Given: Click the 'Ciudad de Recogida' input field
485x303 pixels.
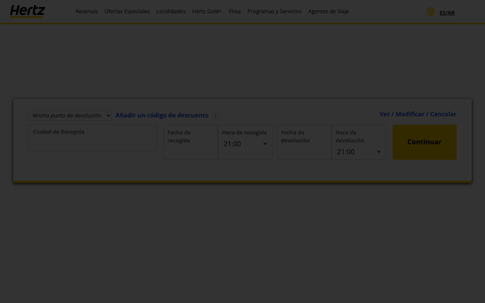Looking at the screenshot, I should (92, 138).
